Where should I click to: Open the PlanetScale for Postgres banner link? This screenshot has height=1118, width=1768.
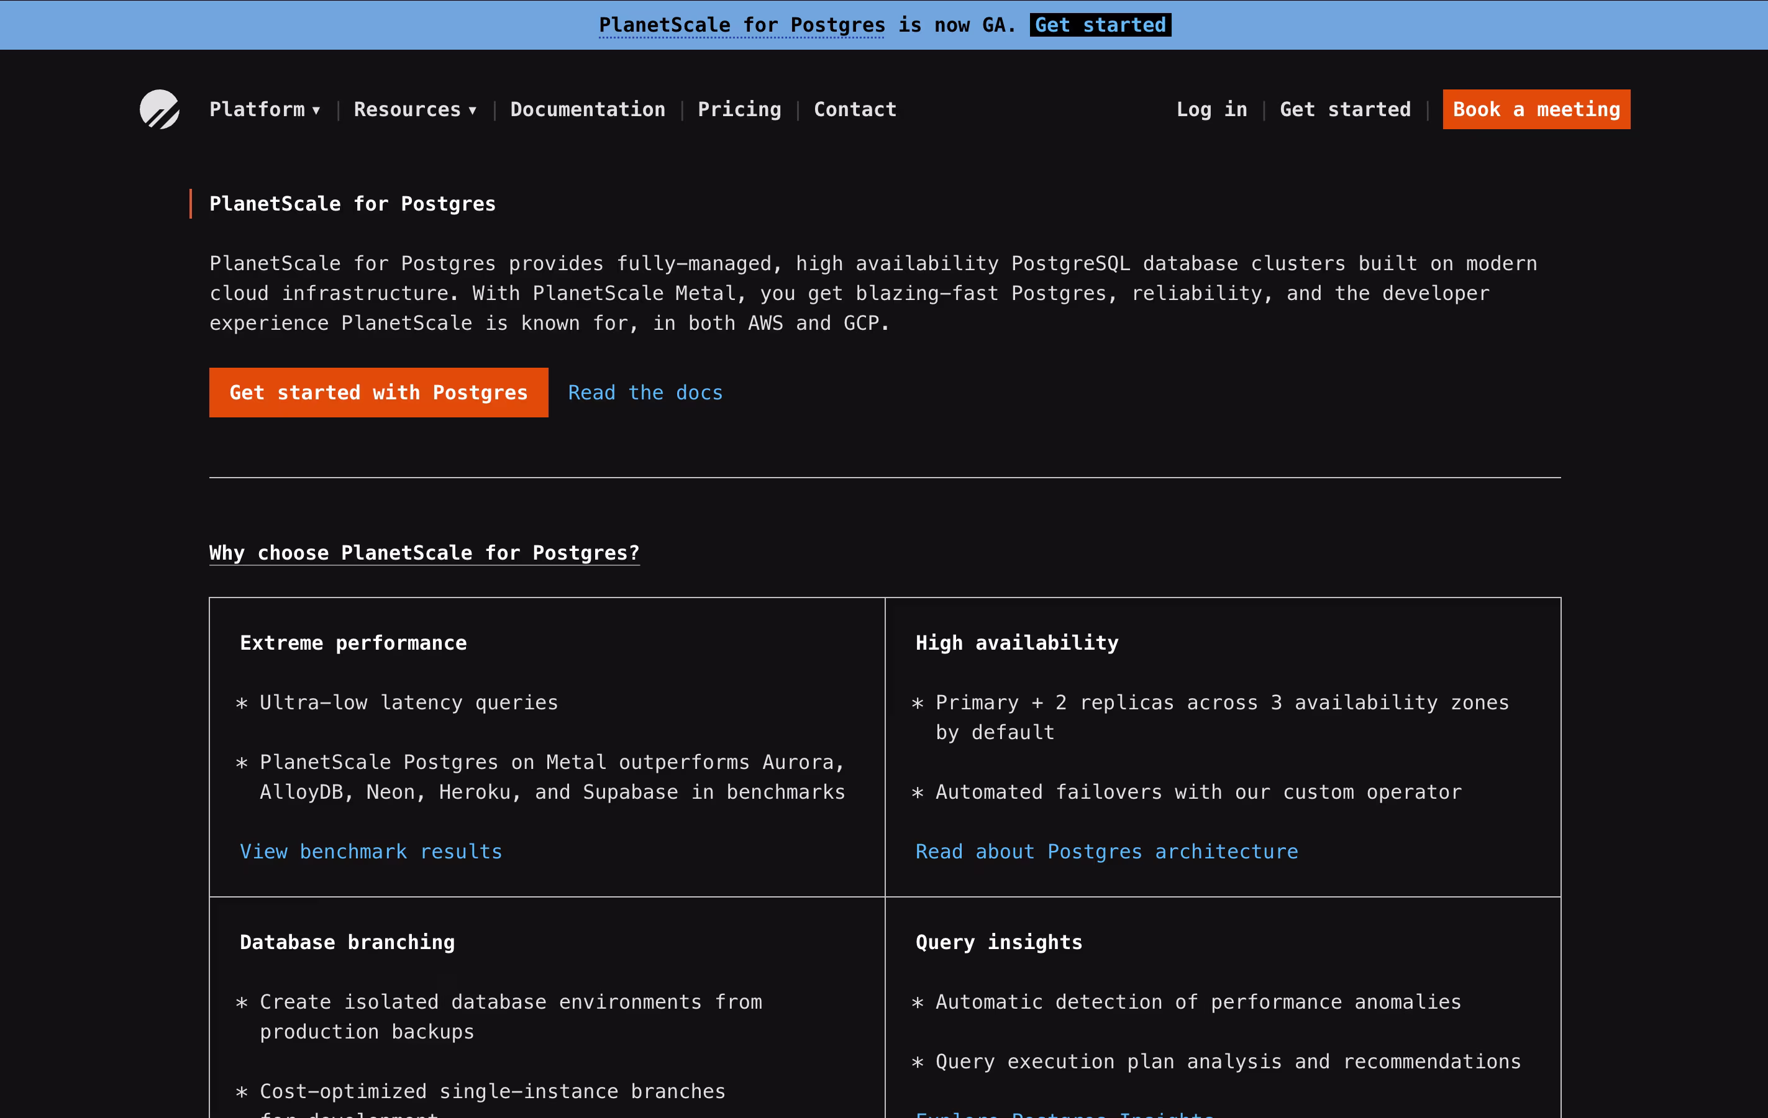click(742, 25)
